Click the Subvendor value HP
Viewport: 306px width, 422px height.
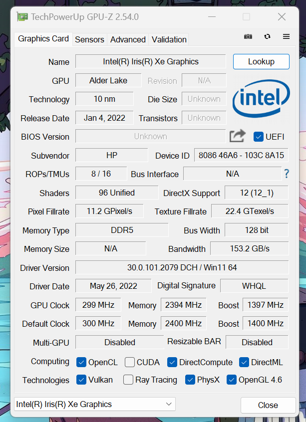[111, 155]
